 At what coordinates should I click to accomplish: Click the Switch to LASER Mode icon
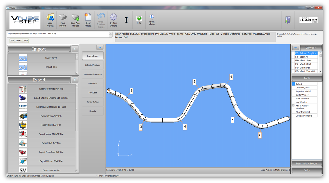[308, 20]
